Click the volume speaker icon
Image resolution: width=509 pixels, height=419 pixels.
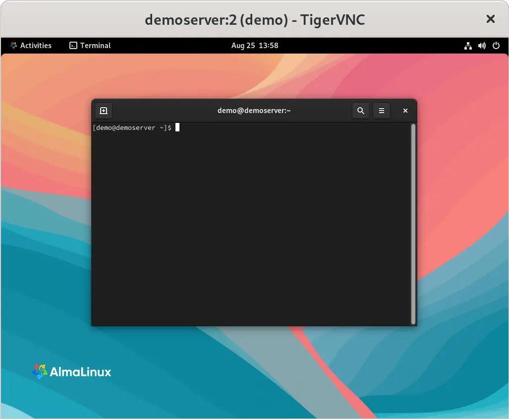click(x=482, y=46)
